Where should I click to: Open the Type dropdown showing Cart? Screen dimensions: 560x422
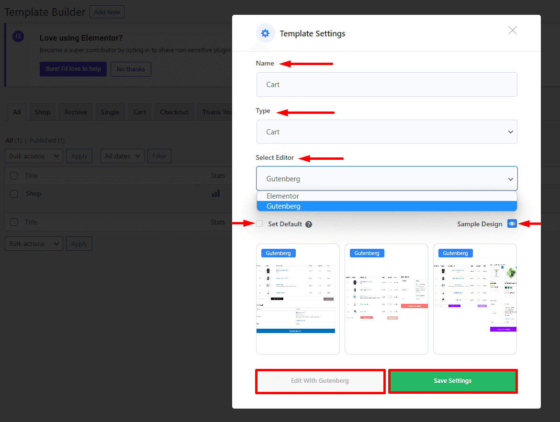pyautogui.click(x=387, y=132)
